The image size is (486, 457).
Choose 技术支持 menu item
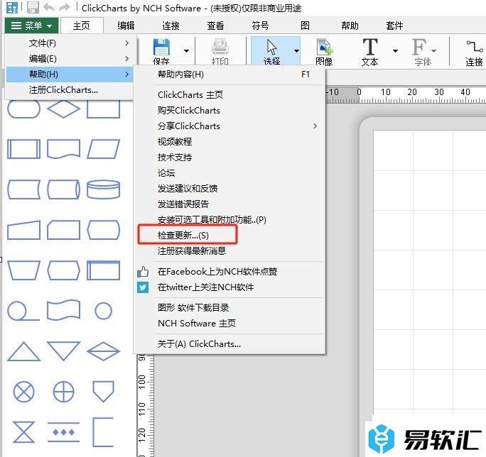[229, 158]
